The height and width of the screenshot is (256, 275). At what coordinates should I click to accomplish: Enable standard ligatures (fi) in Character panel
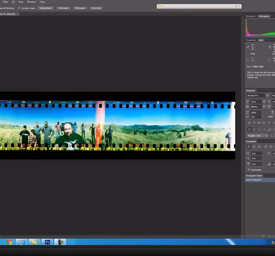(249, 129)
